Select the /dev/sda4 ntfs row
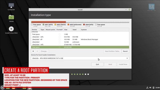Screen dimensions: 160x90 pyautogui.click(x=80, y=44)
